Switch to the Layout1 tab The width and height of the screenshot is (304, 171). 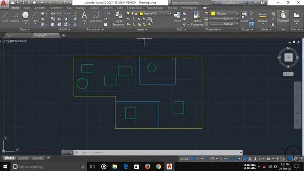click(23, 158)
